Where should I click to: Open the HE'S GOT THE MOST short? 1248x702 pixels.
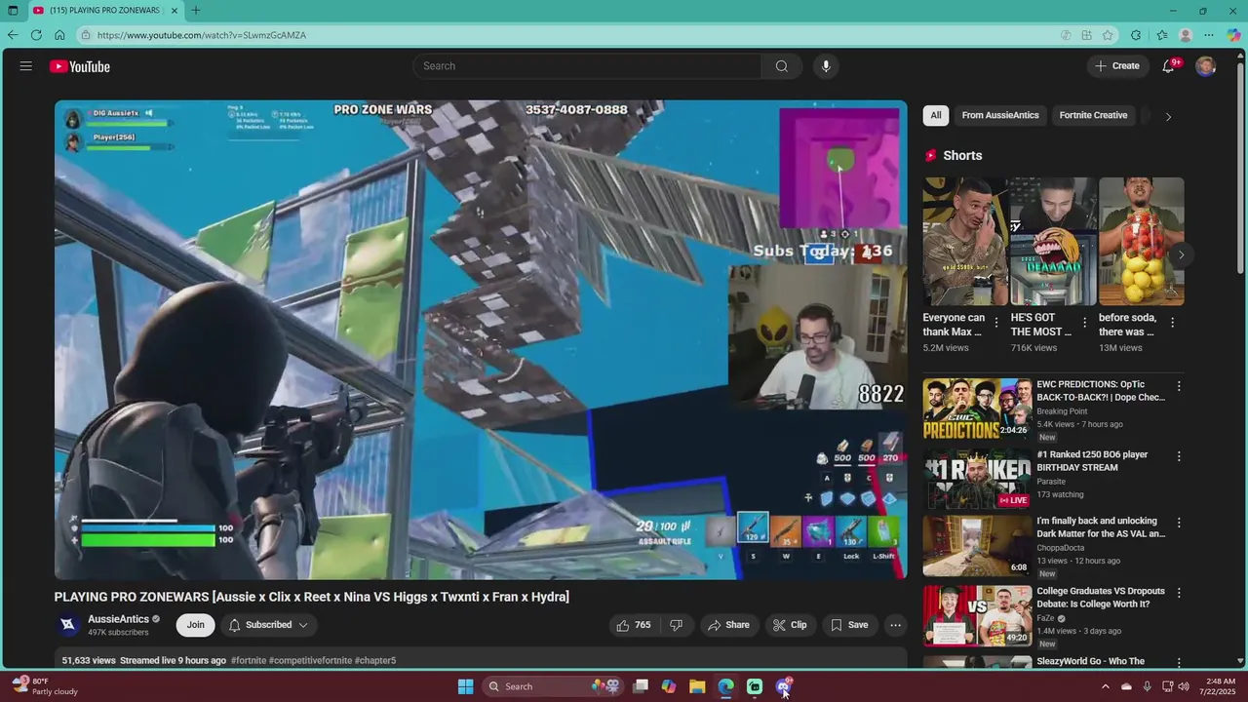pyautogui.click(x=1053, y=241)
